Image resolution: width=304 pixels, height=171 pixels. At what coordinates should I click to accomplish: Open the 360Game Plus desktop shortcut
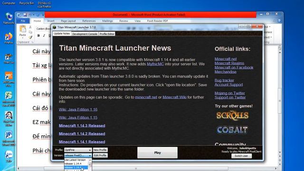point(9,79)
